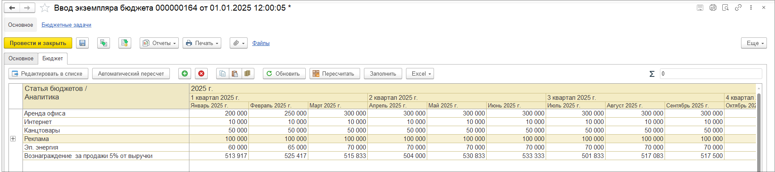Open the Файлы link
Image resolution: width=775 pixels, height=172 pixels.
click(261, 43)
